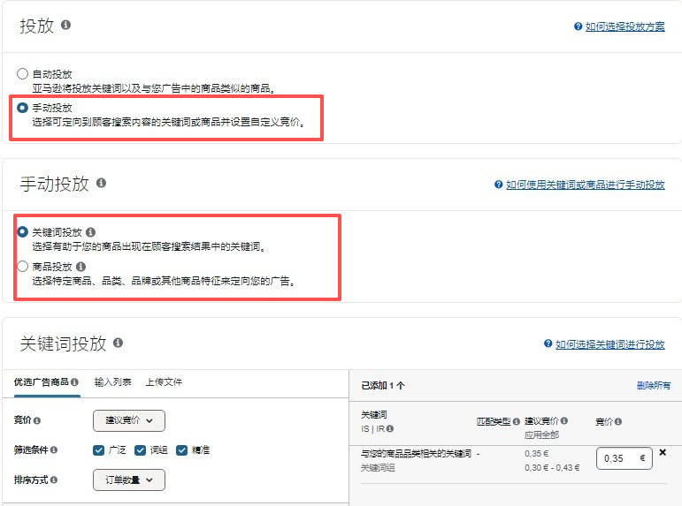The image size is (682, 506).
Task: Click info icon next to 匹配类型 column
Action: 517,421
